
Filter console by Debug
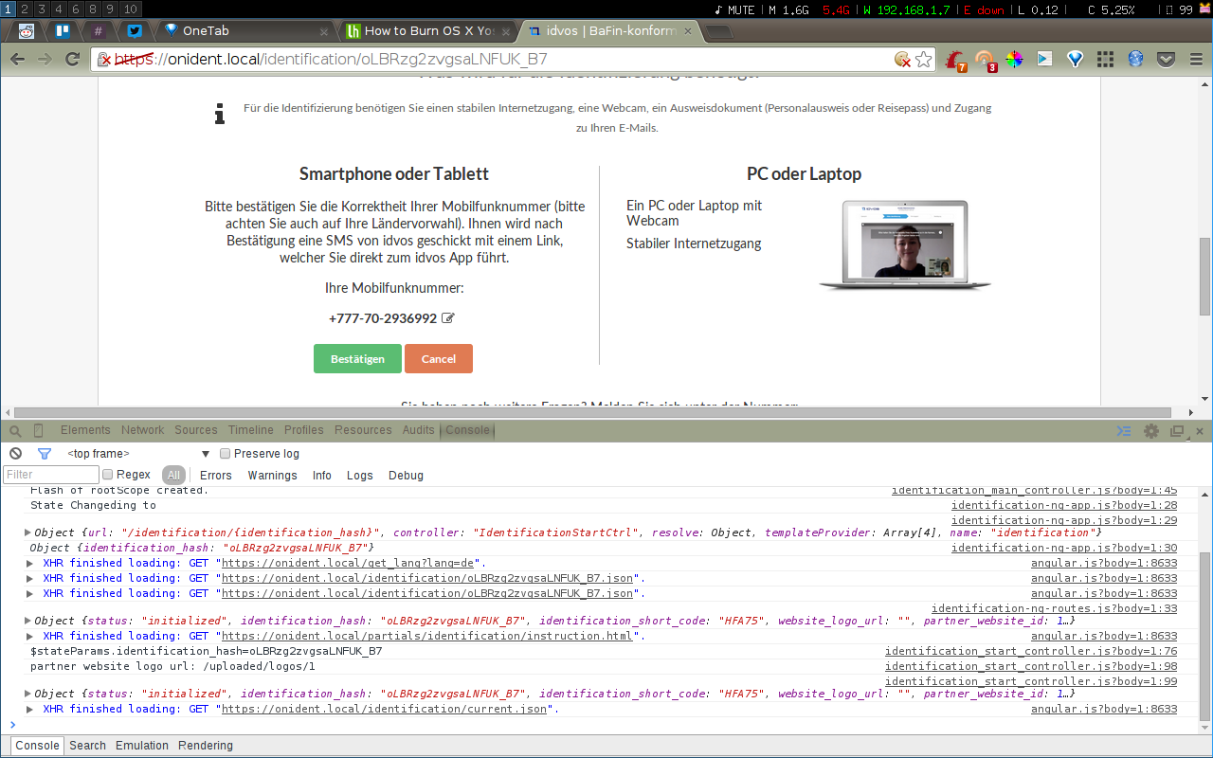406,476
